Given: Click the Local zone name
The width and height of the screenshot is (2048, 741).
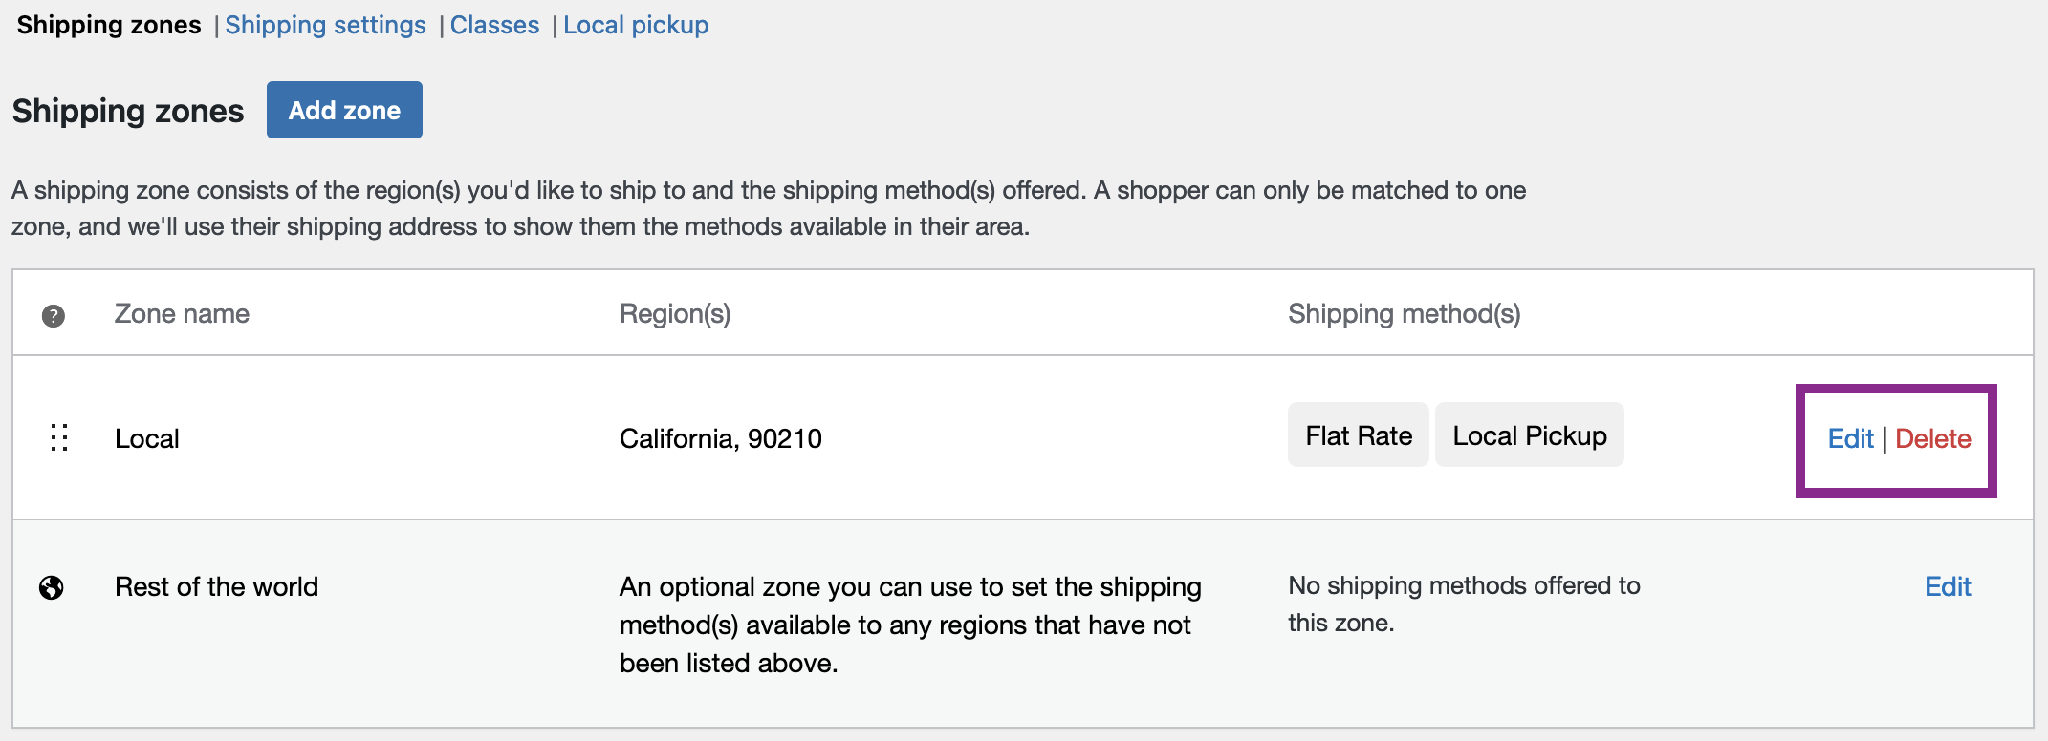Looking at the screenshot, I should coord(147,438).
